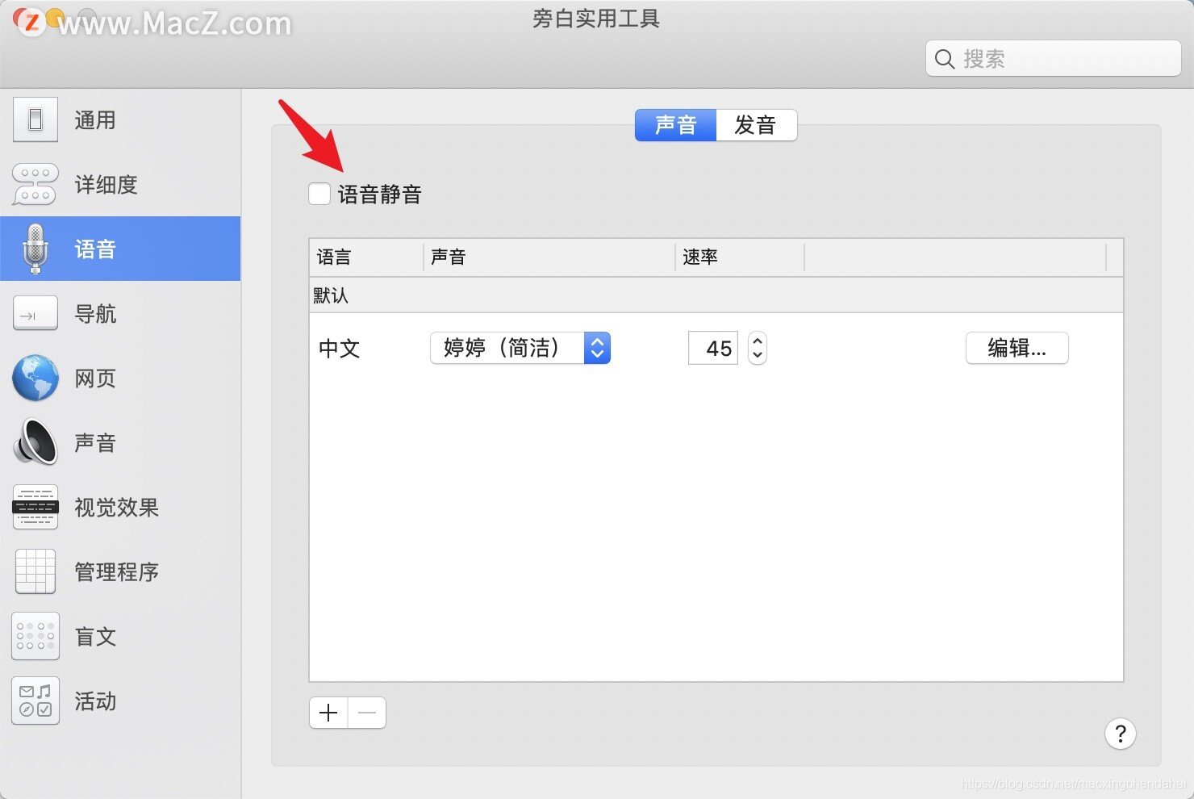Open the 通用 general category icon
1194x799 pixels.
click(x=35, y=119)
